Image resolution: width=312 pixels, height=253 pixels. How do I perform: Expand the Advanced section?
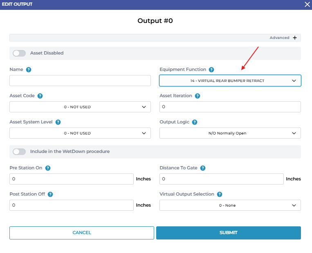pyautogui.click(x=294, y=38)
